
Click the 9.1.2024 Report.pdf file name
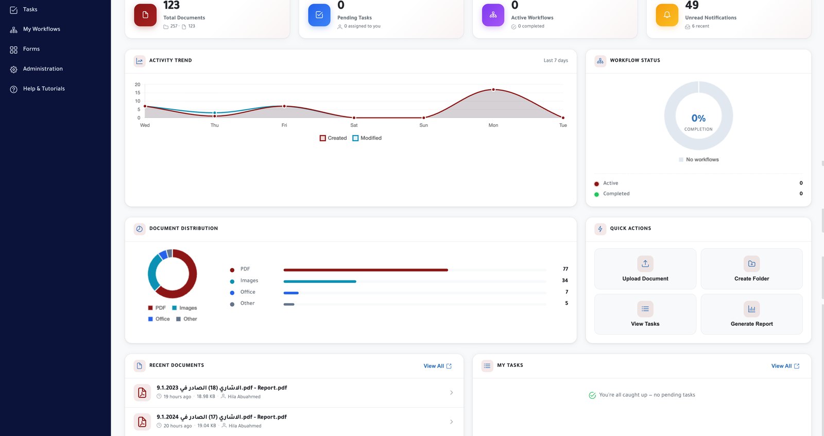[222, 417]
